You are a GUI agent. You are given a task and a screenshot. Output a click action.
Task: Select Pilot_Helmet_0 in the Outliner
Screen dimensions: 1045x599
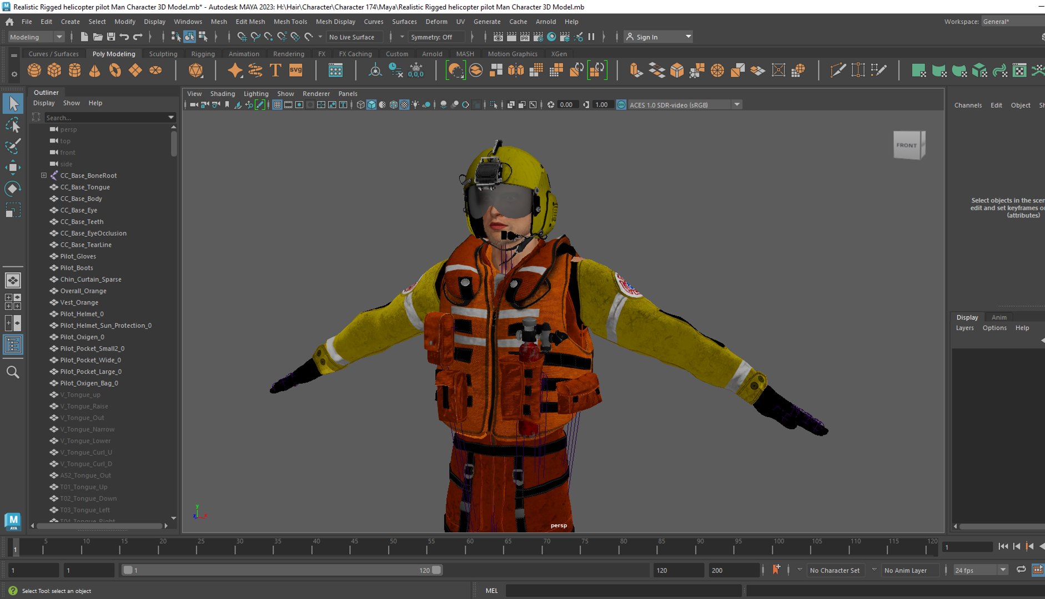pos(82,314)
